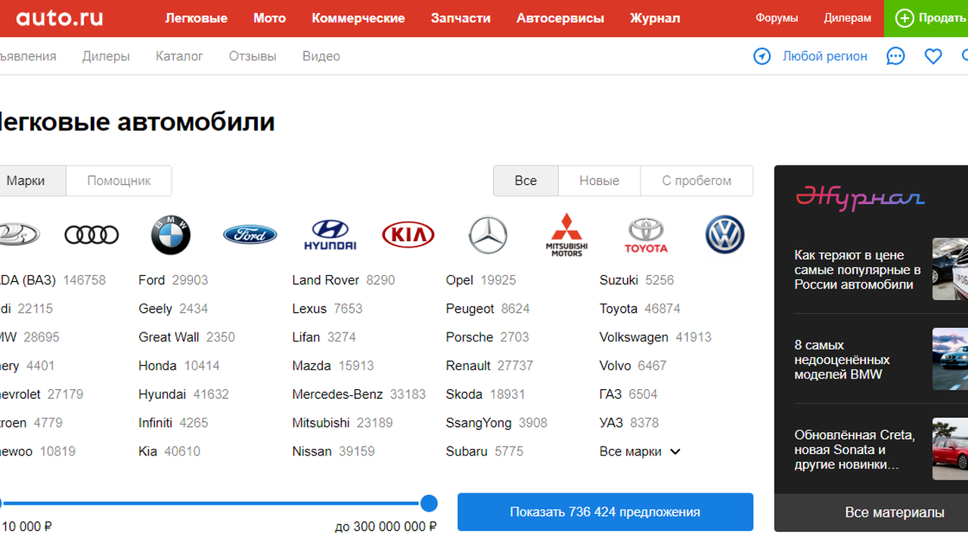Click the Audi logo icon
Viewport: 968px width, 544px height.
click(92, 235)
